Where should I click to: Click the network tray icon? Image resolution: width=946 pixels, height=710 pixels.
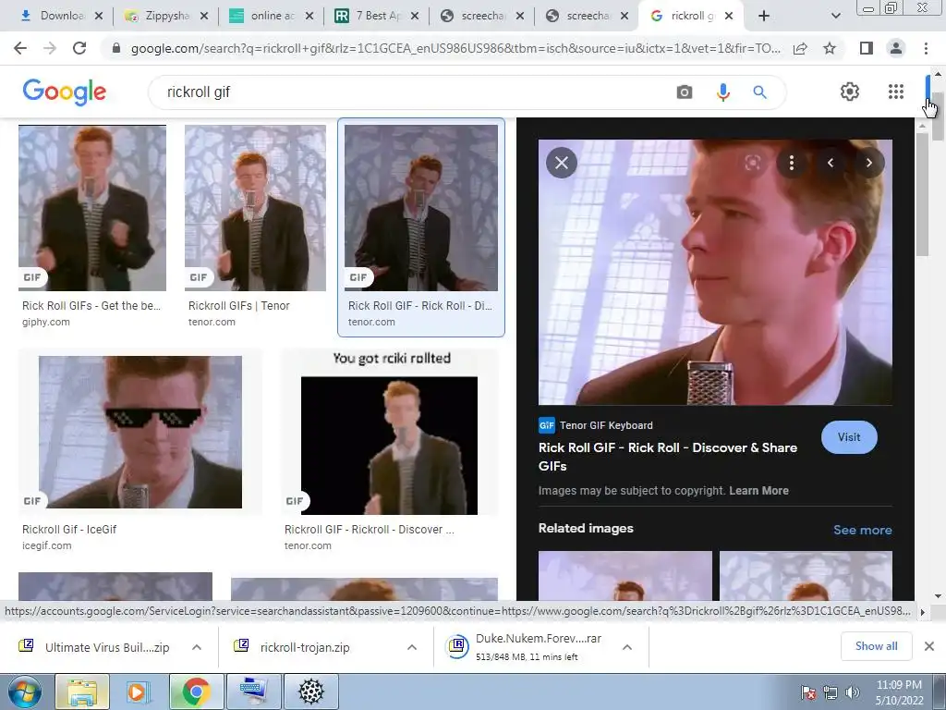pyautogui.click(x=831, y=692)
